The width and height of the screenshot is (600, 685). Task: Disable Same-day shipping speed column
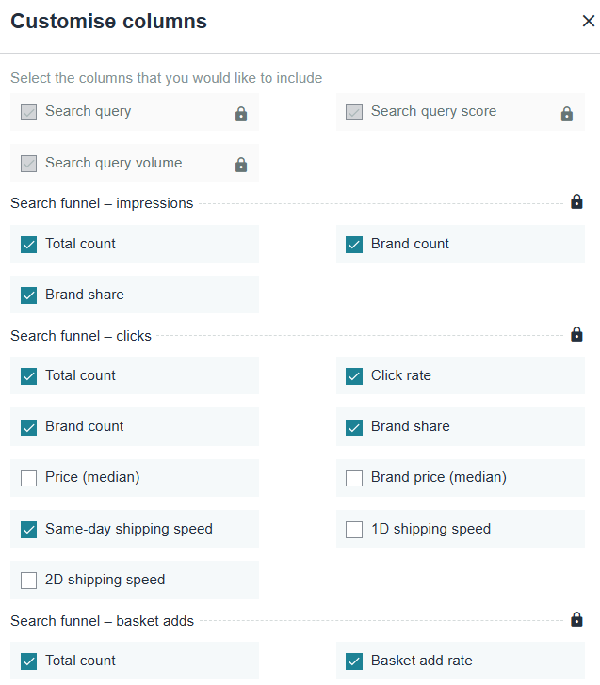pyautogui.click(x=29, y=530)
